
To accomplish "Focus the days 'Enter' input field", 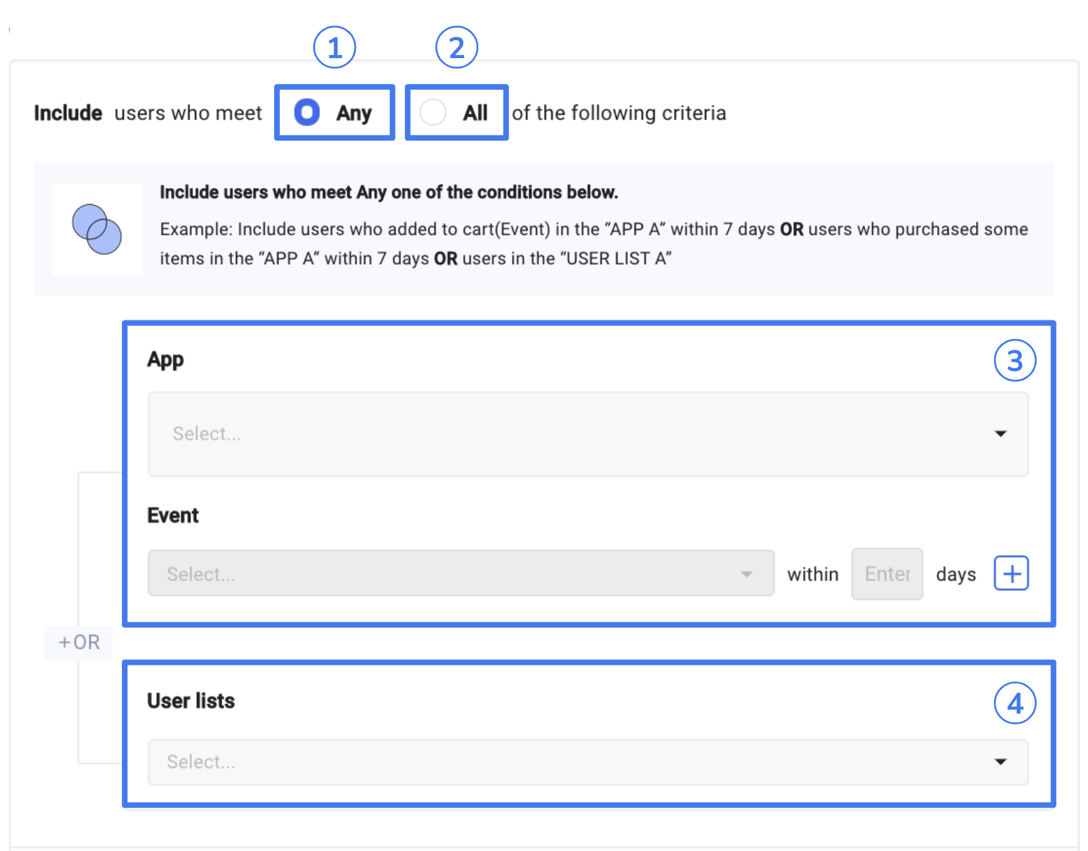I will [x=887, y=574].
